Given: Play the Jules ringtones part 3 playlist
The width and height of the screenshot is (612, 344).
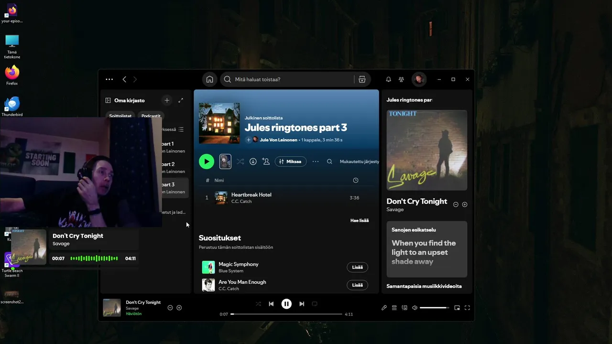Looking at the screenshot, I should [x=207, y=161].
